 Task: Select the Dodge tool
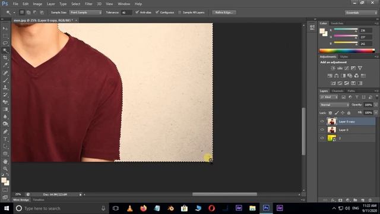pos(5,124)
